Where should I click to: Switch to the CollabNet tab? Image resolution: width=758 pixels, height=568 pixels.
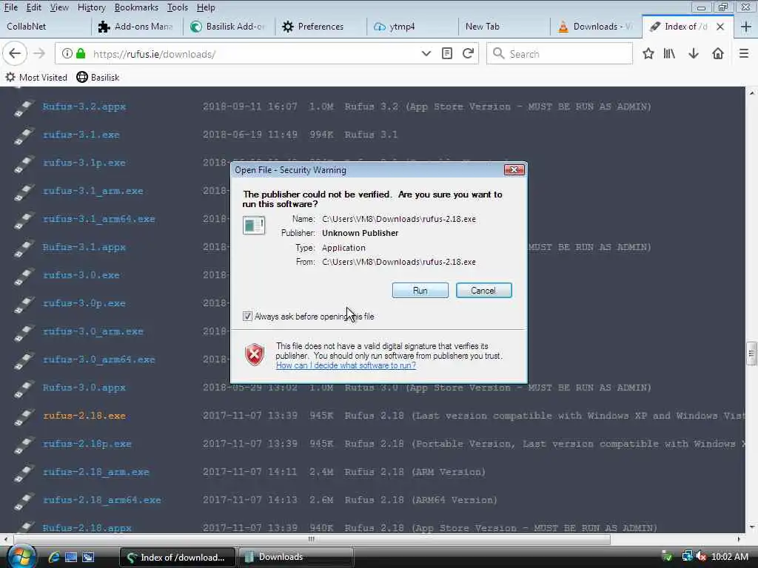(x=45, y=27)
